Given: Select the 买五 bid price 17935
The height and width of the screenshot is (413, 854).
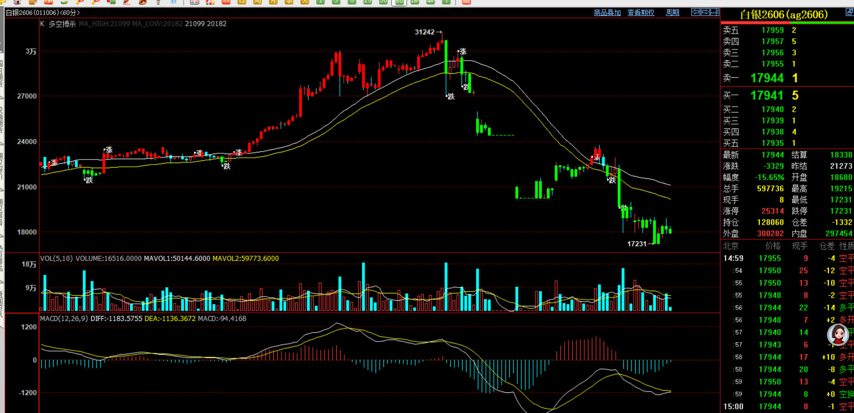Looking at the screenshot, I should (x=773, y=143).
